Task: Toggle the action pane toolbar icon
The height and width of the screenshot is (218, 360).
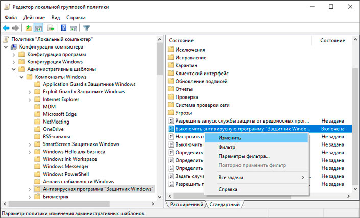Action: click(74, 28)
